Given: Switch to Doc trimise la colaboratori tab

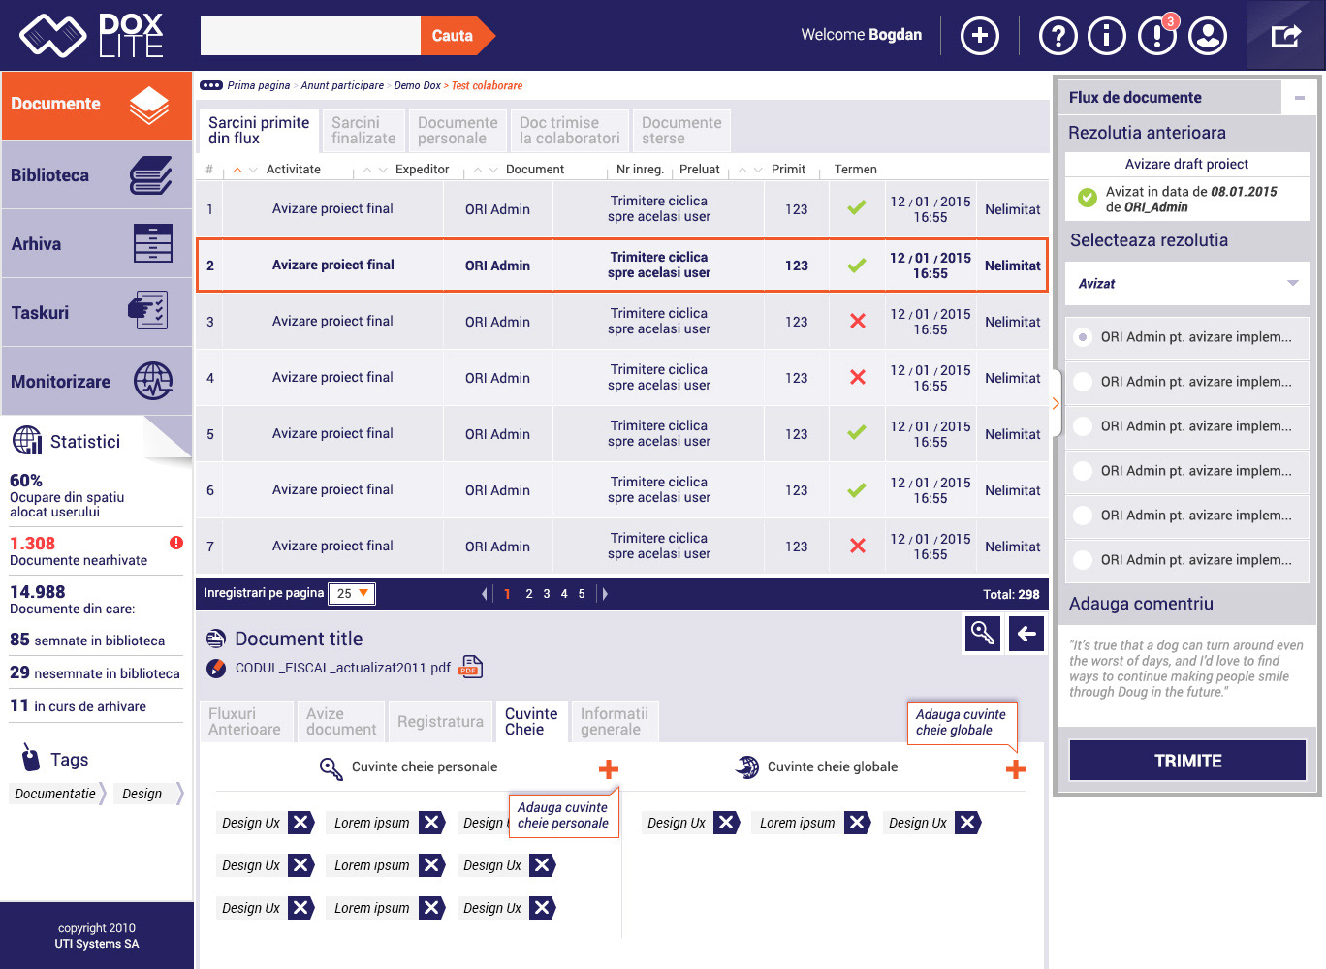Looking at the screenshot, I should (x=570, y=131).
